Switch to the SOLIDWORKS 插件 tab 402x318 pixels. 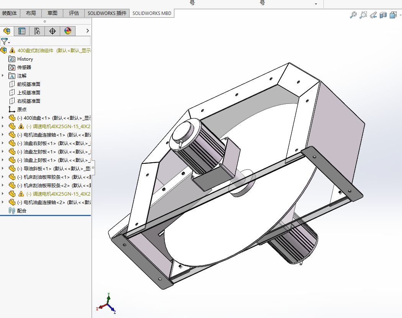point(107,13)
